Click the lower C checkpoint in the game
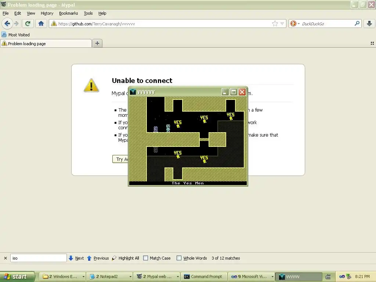The image size is (376, 282). pyautogui.click(x=156, y=150)
